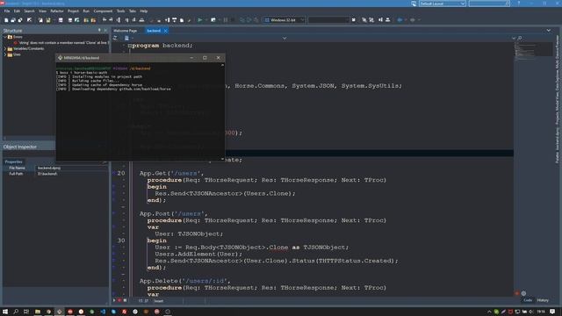Click the Stop program toolbar icon

(x=233, y=20)
